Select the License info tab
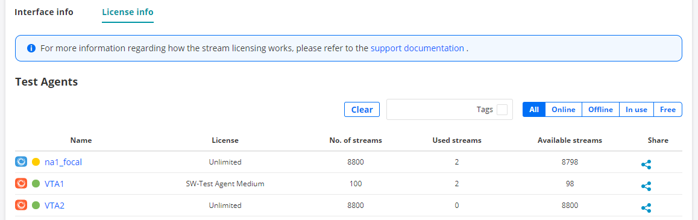This screenshot has width=698, height=220. [x=128, y=12]
